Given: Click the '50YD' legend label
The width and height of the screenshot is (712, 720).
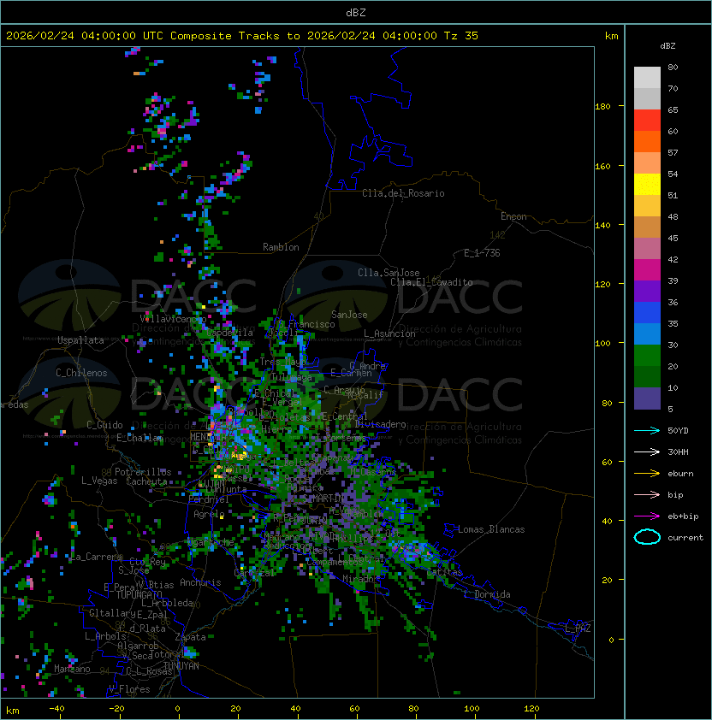Looking at the screenshot, I should (x=678, y=431).
